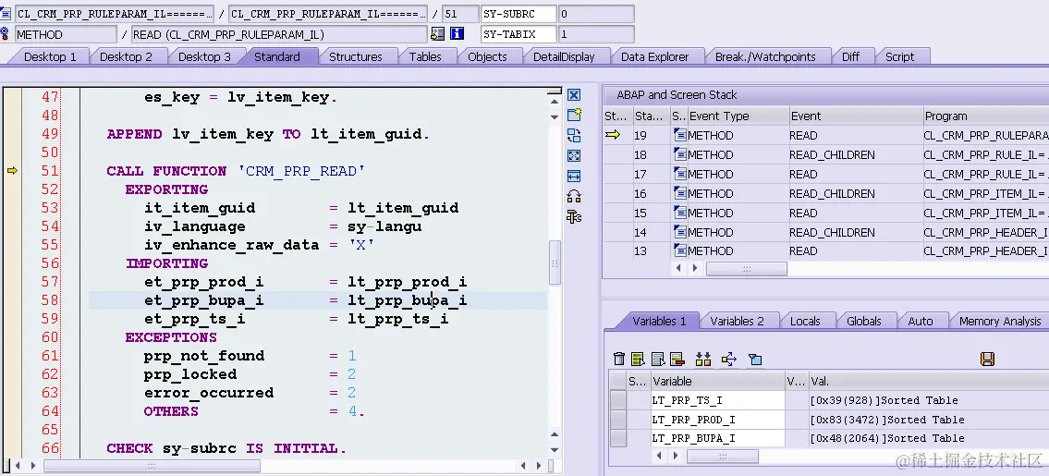The image size is (1049, 476).
Task: Click the source code horizontal scrollbar thumb
Action: coord(152,465)
